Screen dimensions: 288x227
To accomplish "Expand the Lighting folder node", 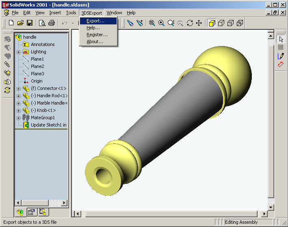I will point(18,52).
